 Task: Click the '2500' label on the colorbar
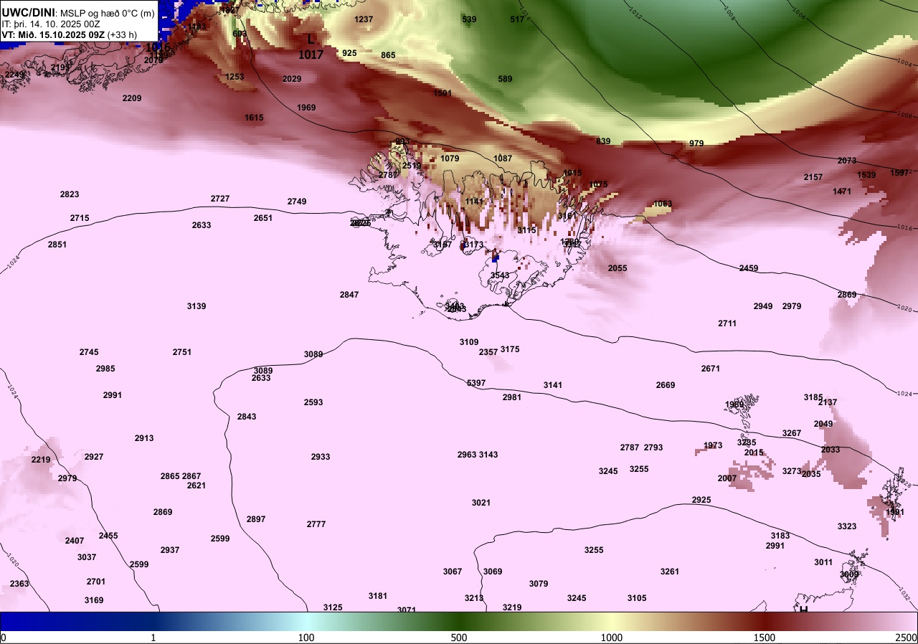coord(907,638)
